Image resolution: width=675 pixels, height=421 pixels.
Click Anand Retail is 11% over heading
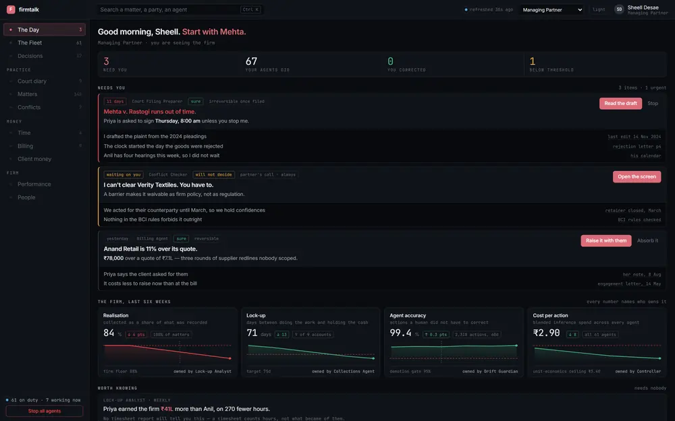click(x=151, y=249)
